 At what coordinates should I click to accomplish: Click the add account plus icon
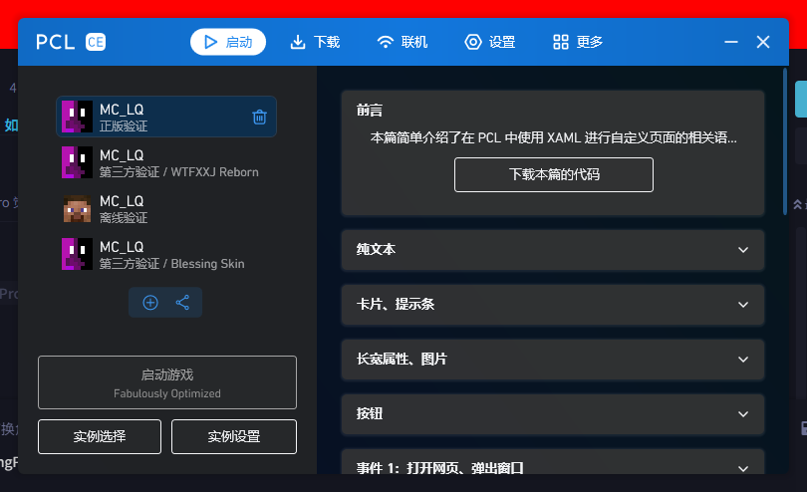pyautogui.click(x=150, y=303)
